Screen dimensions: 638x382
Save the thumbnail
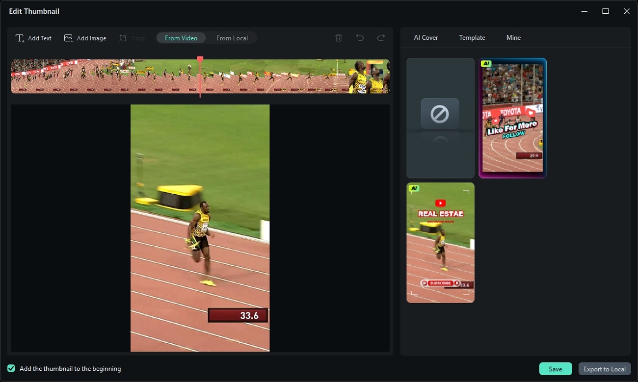pos(556,369)
